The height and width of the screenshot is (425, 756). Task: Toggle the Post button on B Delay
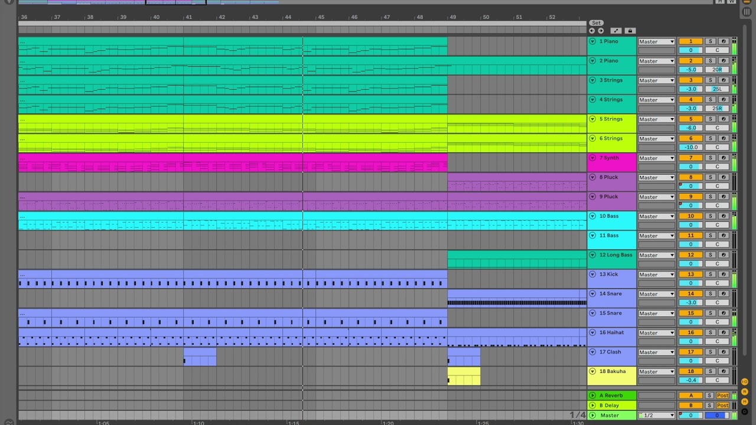pos(723,406)
